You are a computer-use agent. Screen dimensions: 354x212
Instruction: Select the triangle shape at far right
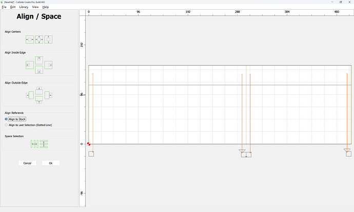pos(347,151)
